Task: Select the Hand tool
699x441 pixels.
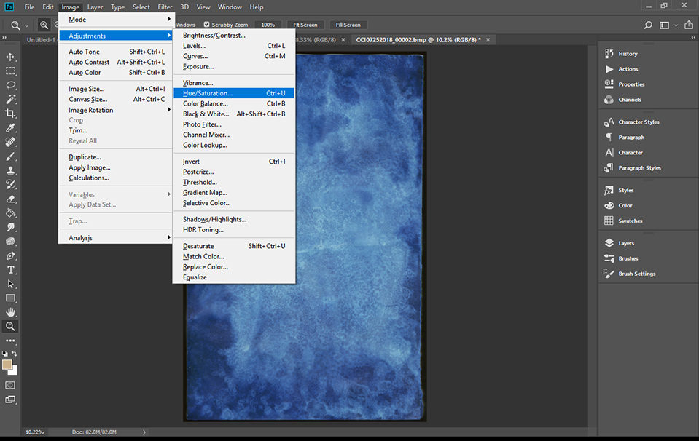Action: click(x=10, y=312)
